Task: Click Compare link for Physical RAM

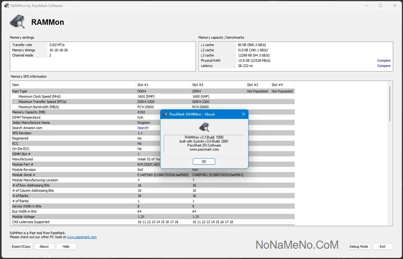Action: (x=384, y=60)
